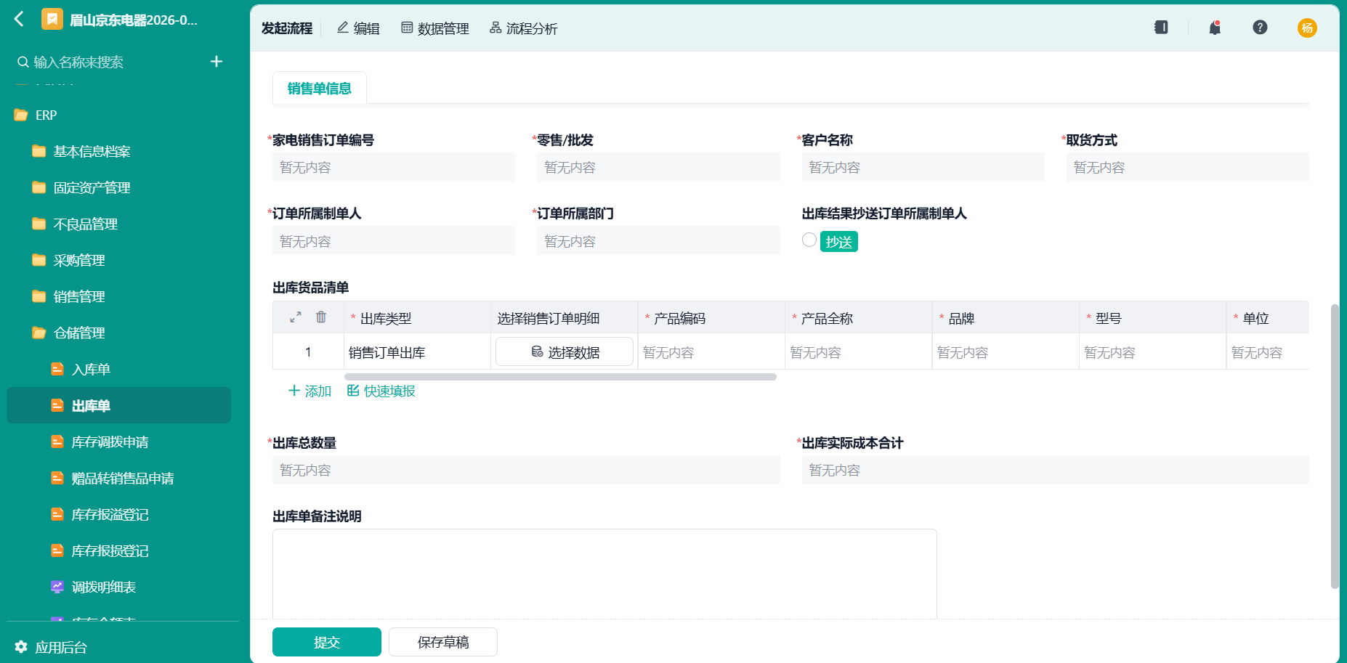The width and height of the screenshot is (1347, 663).
Task: Click the 库存报溢登记 form icon
Action: pos(57,514)
